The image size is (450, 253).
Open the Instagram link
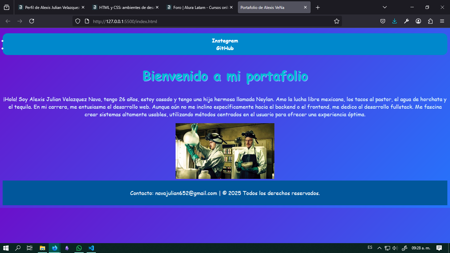(225, 41)
